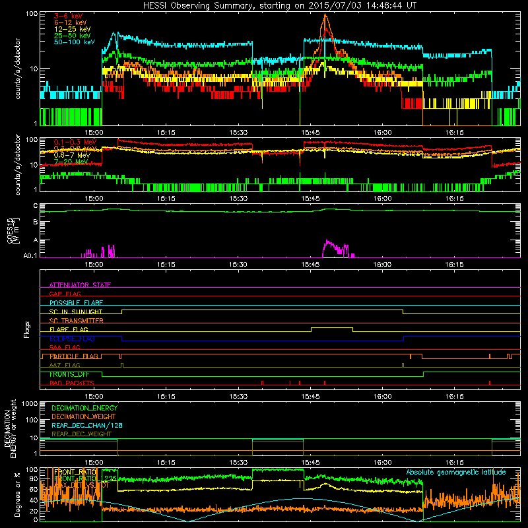
Task: Select the 3-6 keV legend label
Action: pos(68,16)
